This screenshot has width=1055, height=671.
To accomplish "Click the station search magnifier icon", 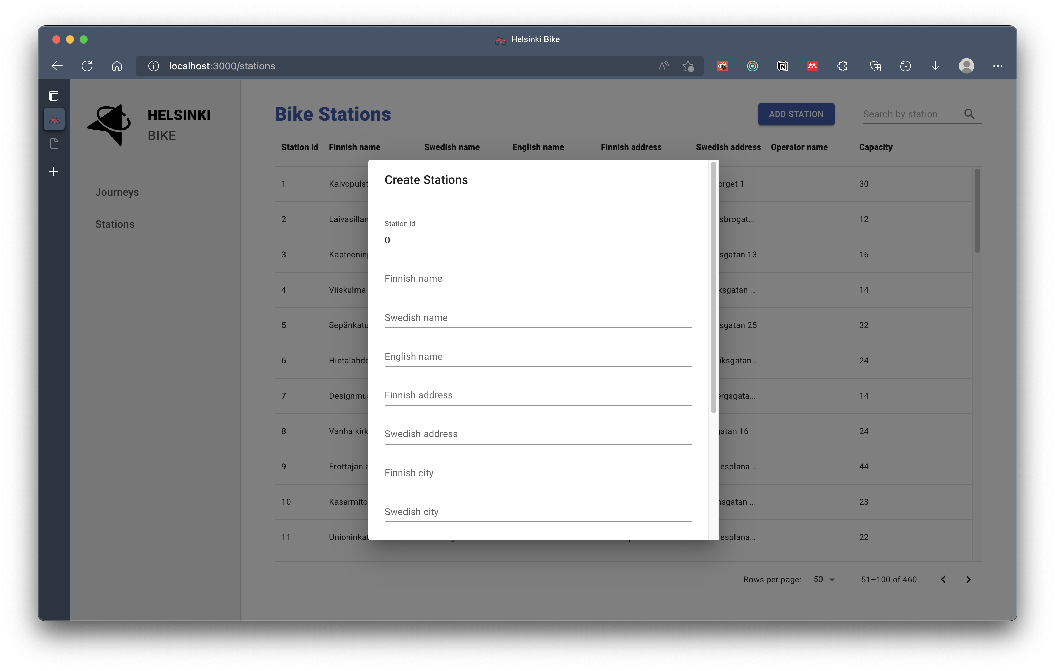I will tap(970, 114).
